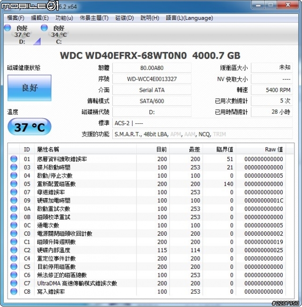Screen dimensions: 302x307
Task: Open the 磁碟(D) menu
Action: click(125, 18)
